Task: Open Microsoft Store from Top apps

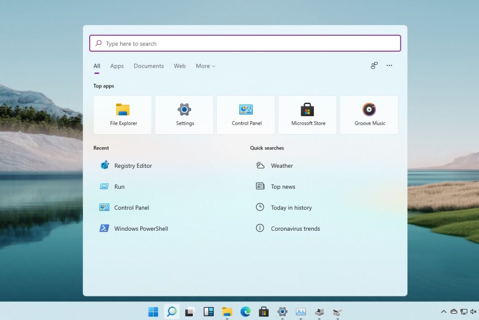Action: [307, 114]
